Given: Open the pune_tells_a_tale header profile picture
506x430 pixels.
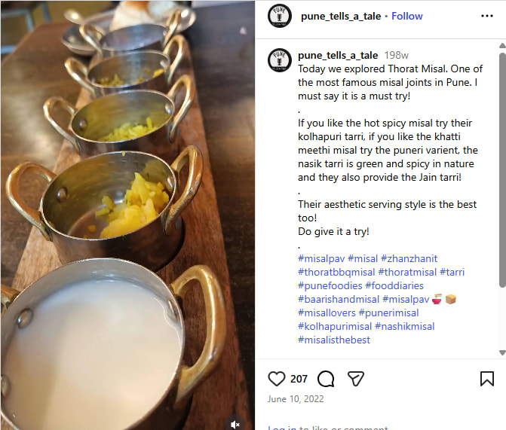Looking at the screenshot, I should tap(280, 16).
